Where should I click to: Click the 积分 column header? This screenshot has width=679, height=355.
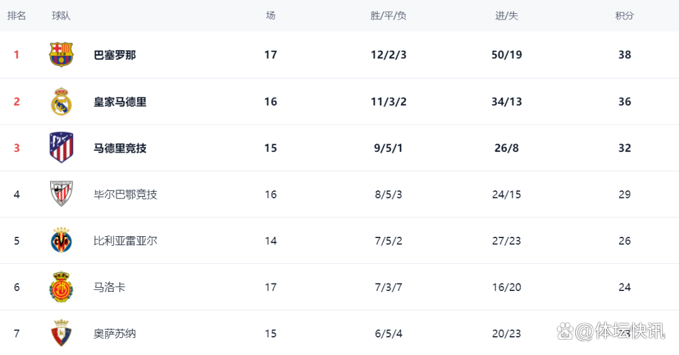[x=624, y=16]
